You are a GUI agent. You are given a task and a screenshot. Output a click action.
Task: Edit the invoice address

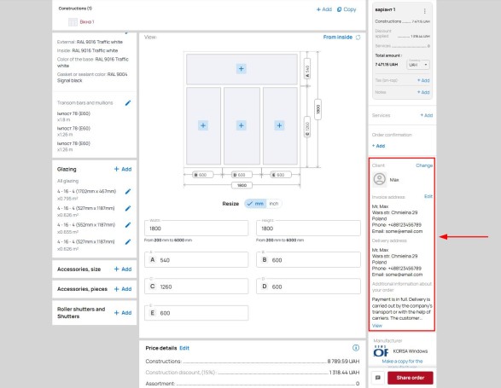pos(428,196)
